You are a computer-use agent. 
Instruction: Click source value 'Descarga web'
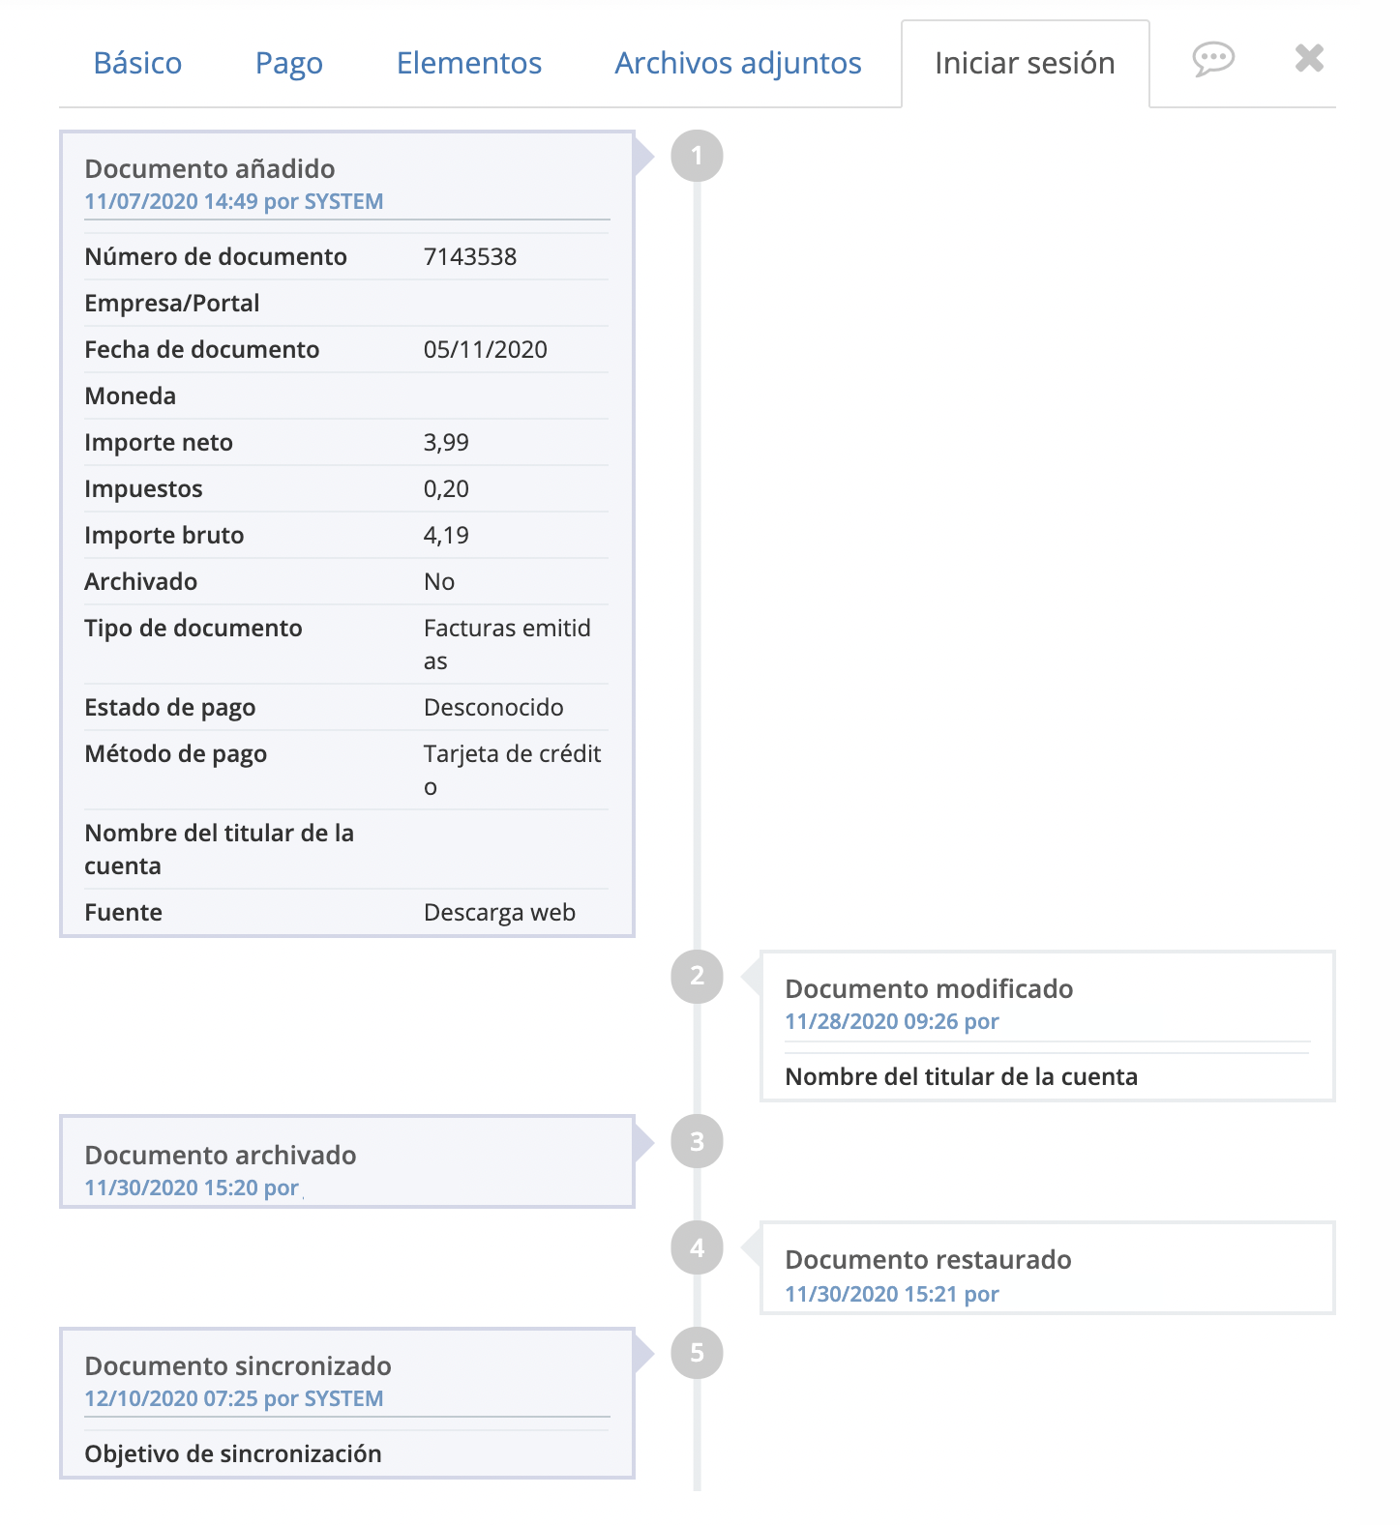coord(499,912)
